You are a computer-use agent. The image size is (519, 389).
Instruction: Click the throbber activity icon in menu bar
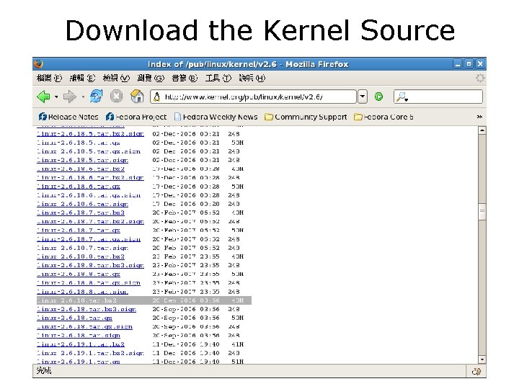click(x=479, y=78)
